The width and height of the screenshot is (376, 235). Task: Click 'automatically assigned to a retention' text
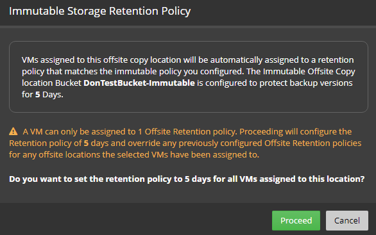(282, 60)
